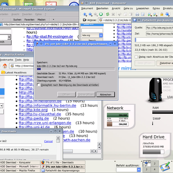Click the Print icon in Konqueror toolbar
Image resolution: width=173 pixels, height=173 pixels.
[137, 14]
